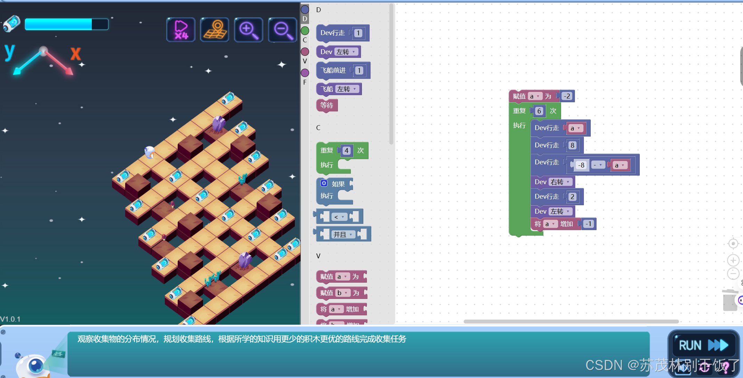Viewport: 743px width, 378px height.
Task: Edit the repeat count 6 field
Action: [539, 111]
